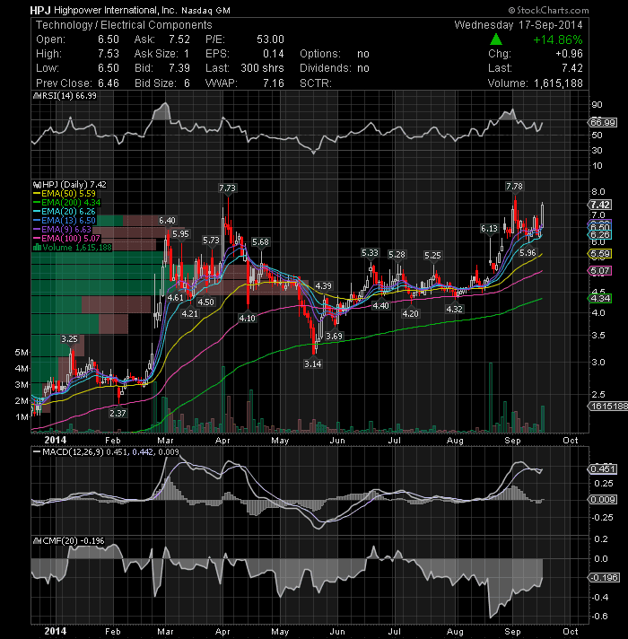Click the 0.009 MACD histogram tag

[x=603, y=499]
